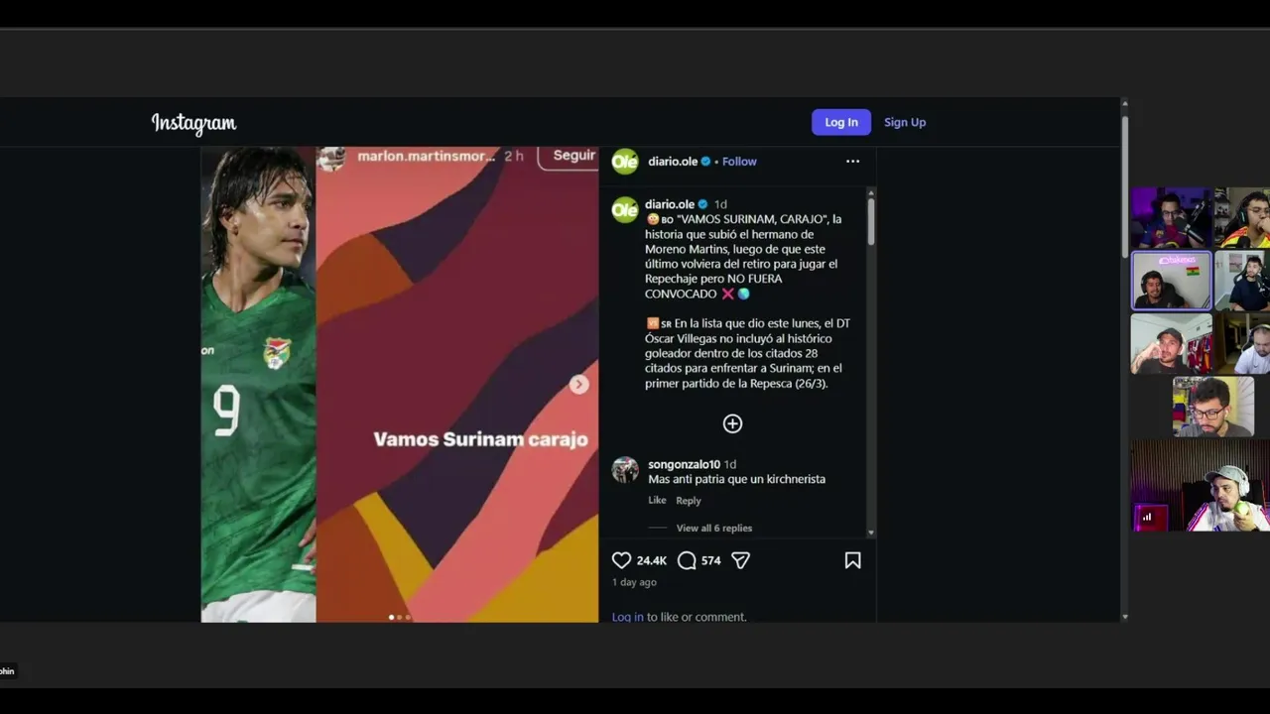Click the Sign Up link
This screenshot has width=1270, height=714.
point(905,122)
